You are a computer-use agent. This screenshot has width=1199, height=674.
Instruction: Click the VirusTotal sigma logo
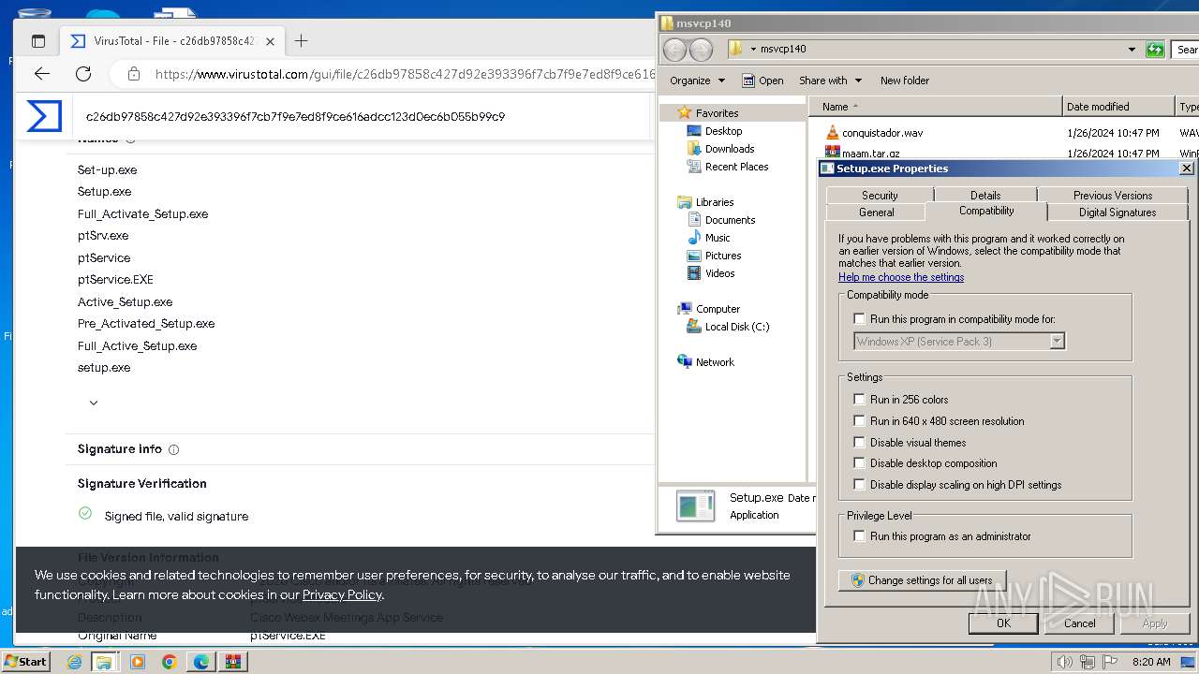(x=44, y=116)
